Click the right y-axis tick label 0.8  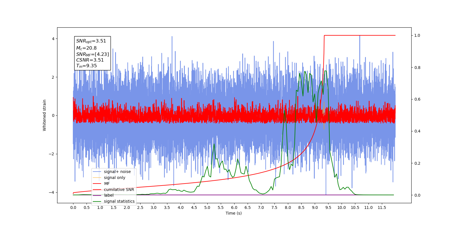click(x=417, y=68)
